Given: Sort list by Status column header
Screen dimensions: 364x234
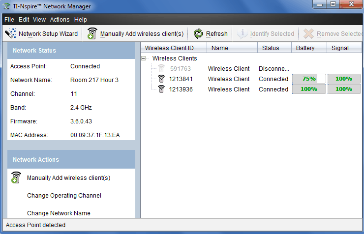Looking at the screenshot, I should [x=271, y=48].
